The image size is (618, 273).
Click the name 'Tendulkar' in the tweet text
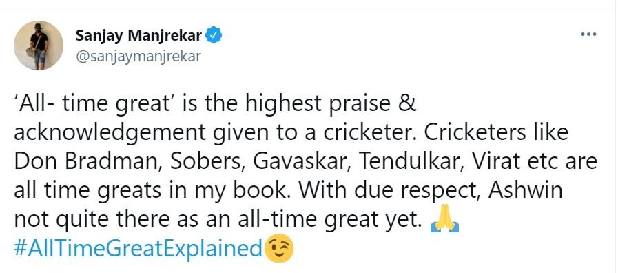[x=406, y=163]
